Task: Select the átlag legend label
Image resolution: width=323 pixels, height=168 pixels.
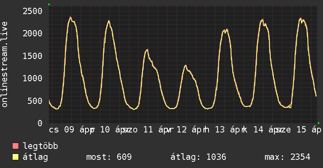Action: pyautogui.click(x=35, y=157)
